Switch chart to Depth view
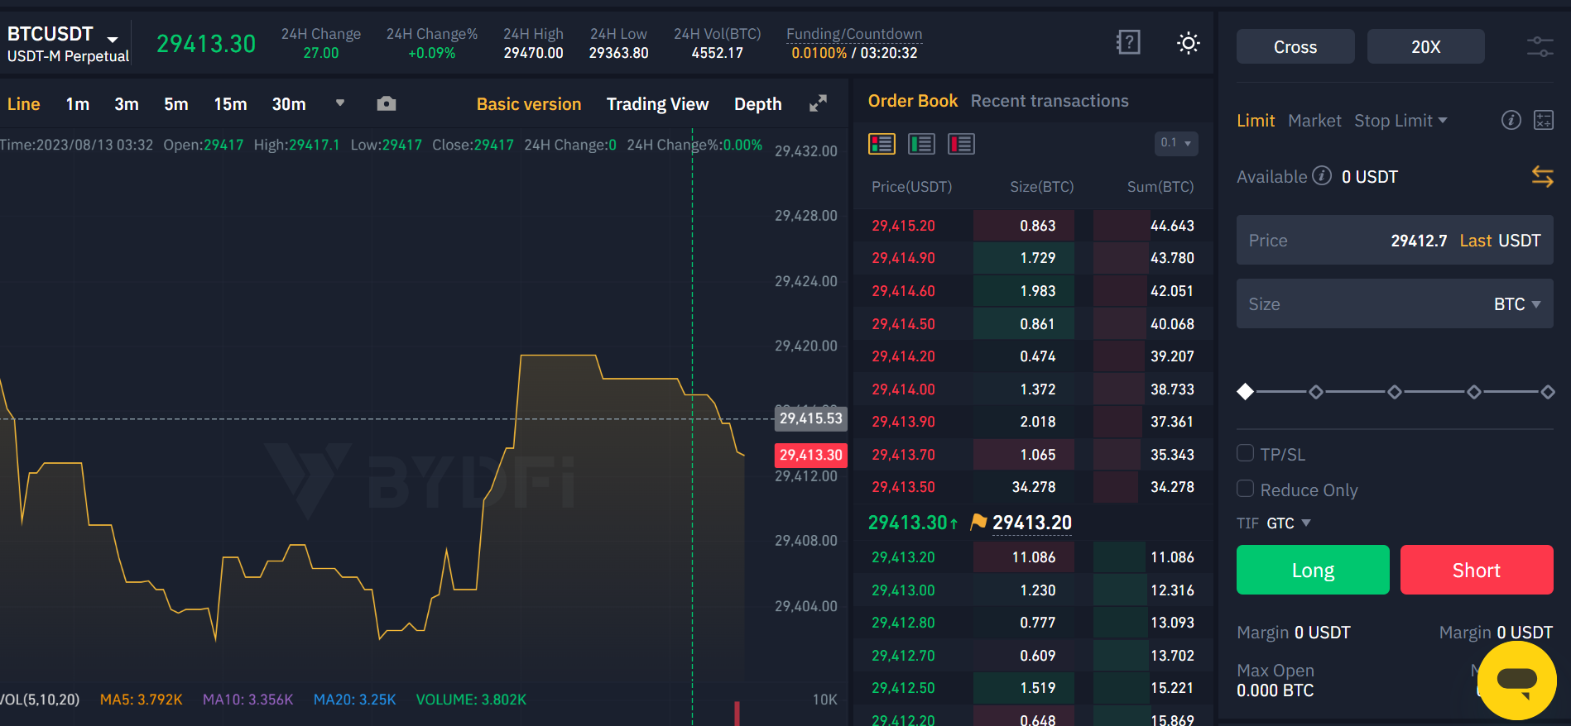The height and width of the screenshot is (726, 1571). point(757,104)
